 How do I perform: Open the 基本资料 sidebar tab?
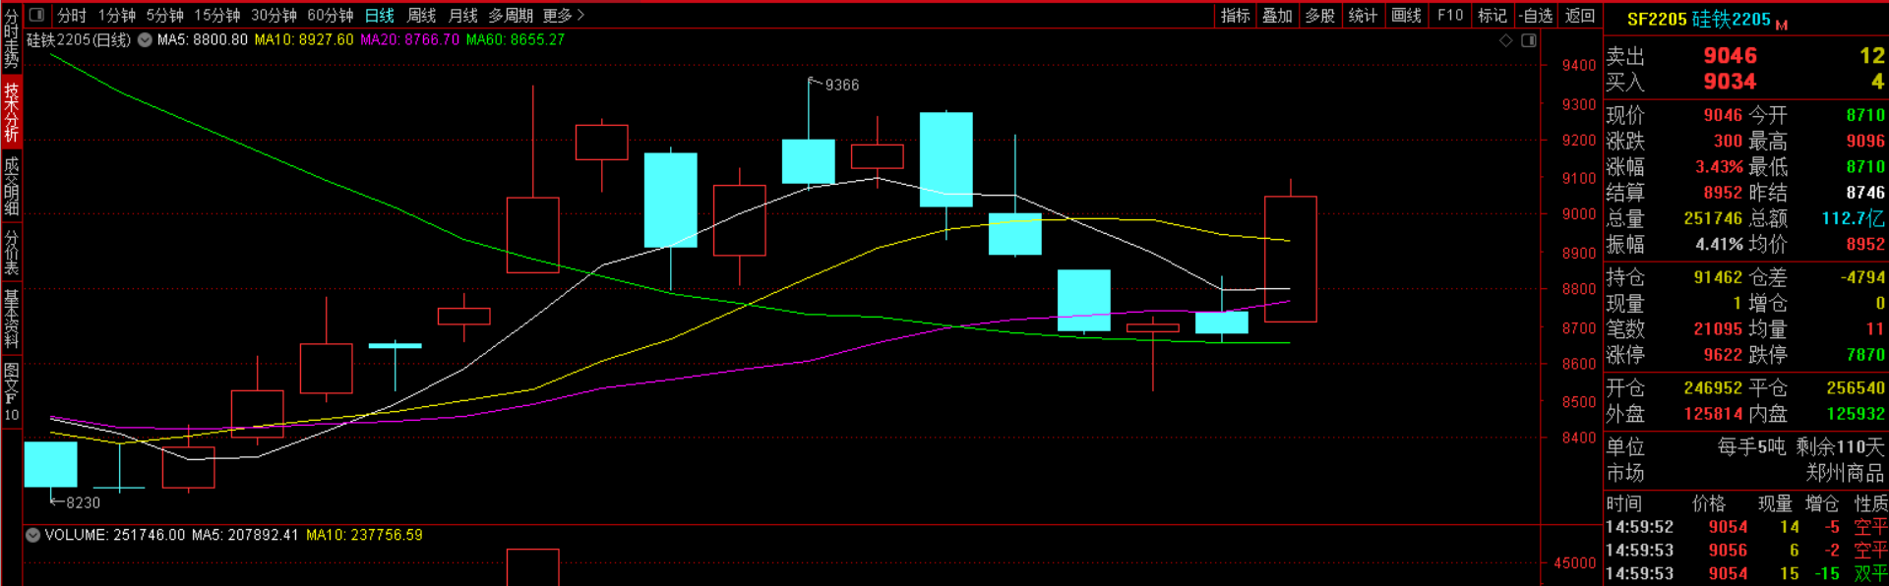coord(11,319)
